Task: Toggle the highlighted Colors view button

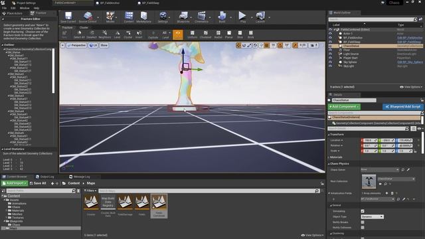Action: click(178, 35)
